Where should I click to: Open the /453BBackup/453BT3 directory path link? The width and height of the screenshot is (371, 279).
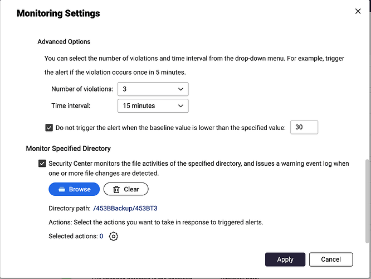pos(125,208)
